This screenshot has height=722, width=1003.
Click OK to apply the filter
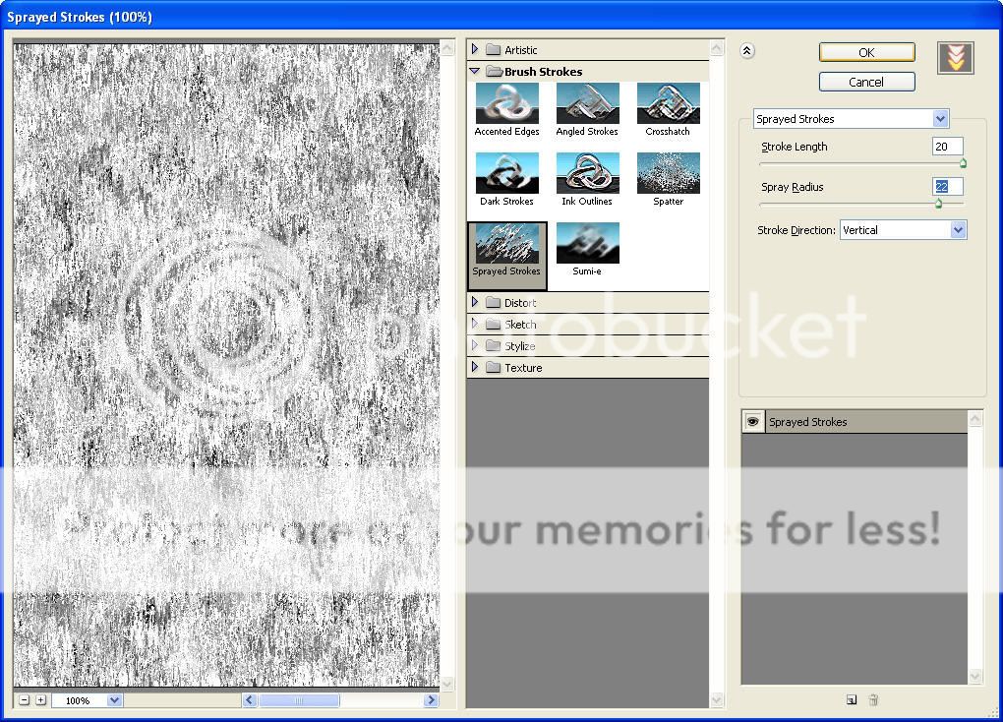click(866, 52)
